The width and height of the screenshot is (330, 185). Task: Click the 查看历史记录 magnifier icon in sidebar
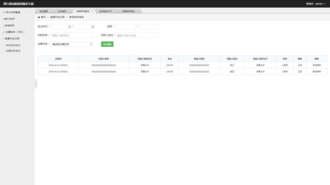click(x=4, y=38)
